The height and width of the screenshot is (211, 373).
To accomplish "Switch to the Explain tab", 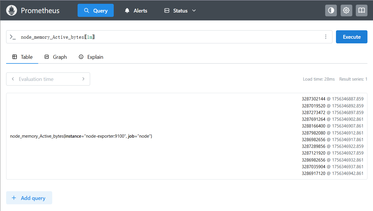I will (91, 57).
